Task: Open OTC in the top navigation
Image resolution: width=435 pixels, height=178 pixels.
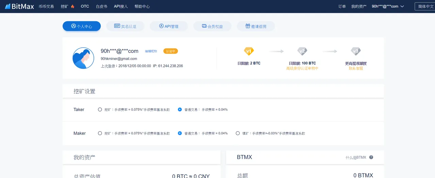Action: tap(85, 6)
